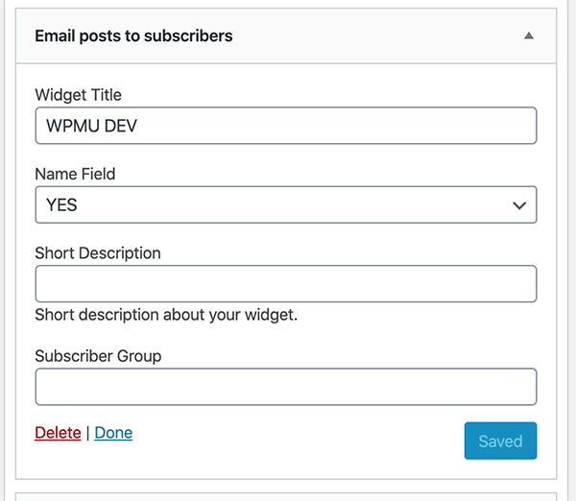576x501 pixels.
Task: Click the Email posts to subscribers heading
Action: (x=133, y=36)
